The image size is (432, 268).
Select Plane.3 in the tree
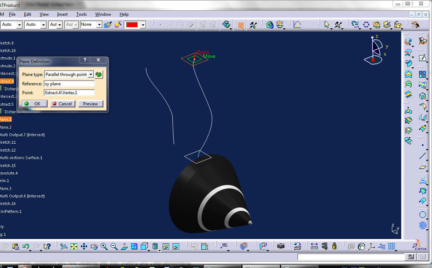(6, 188)
